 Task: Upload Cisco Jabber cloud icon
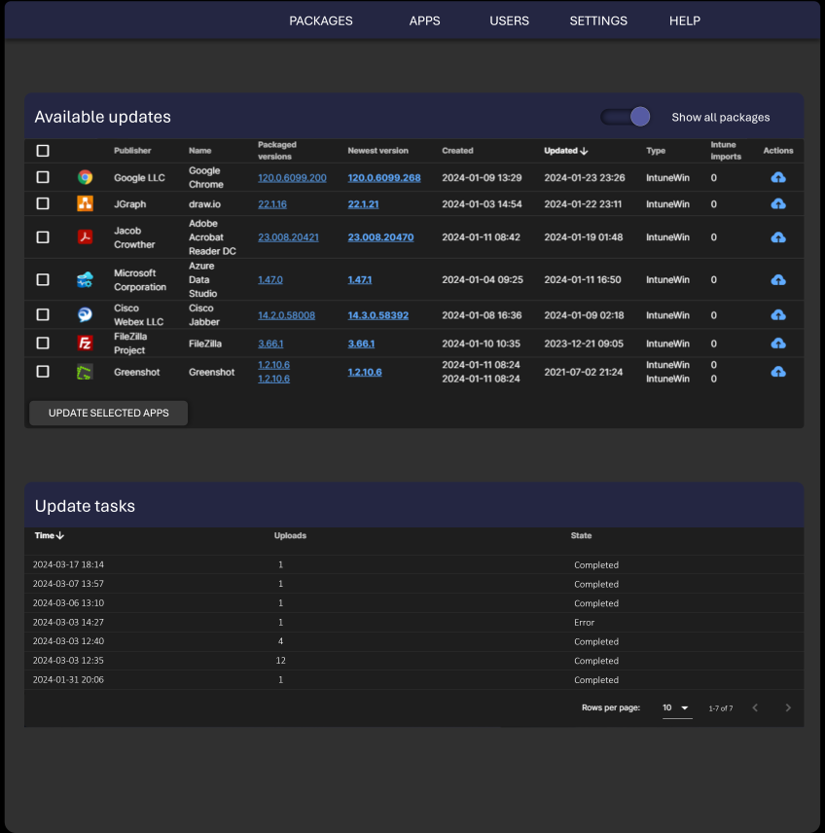click(777, 315)
